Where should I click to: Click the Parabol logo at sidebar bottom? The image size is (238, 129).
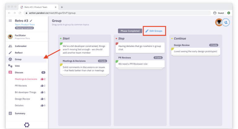[27, 125]
